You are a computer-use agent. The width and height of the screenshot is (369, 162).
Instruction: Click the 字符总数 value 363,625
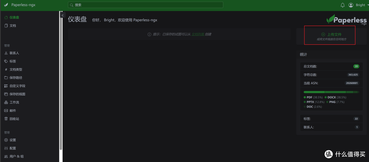353,75
